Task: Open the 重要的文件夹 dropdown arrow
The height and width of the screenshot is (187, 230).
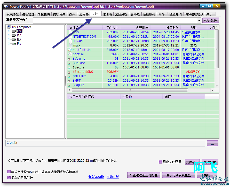Action: (199, 21)
